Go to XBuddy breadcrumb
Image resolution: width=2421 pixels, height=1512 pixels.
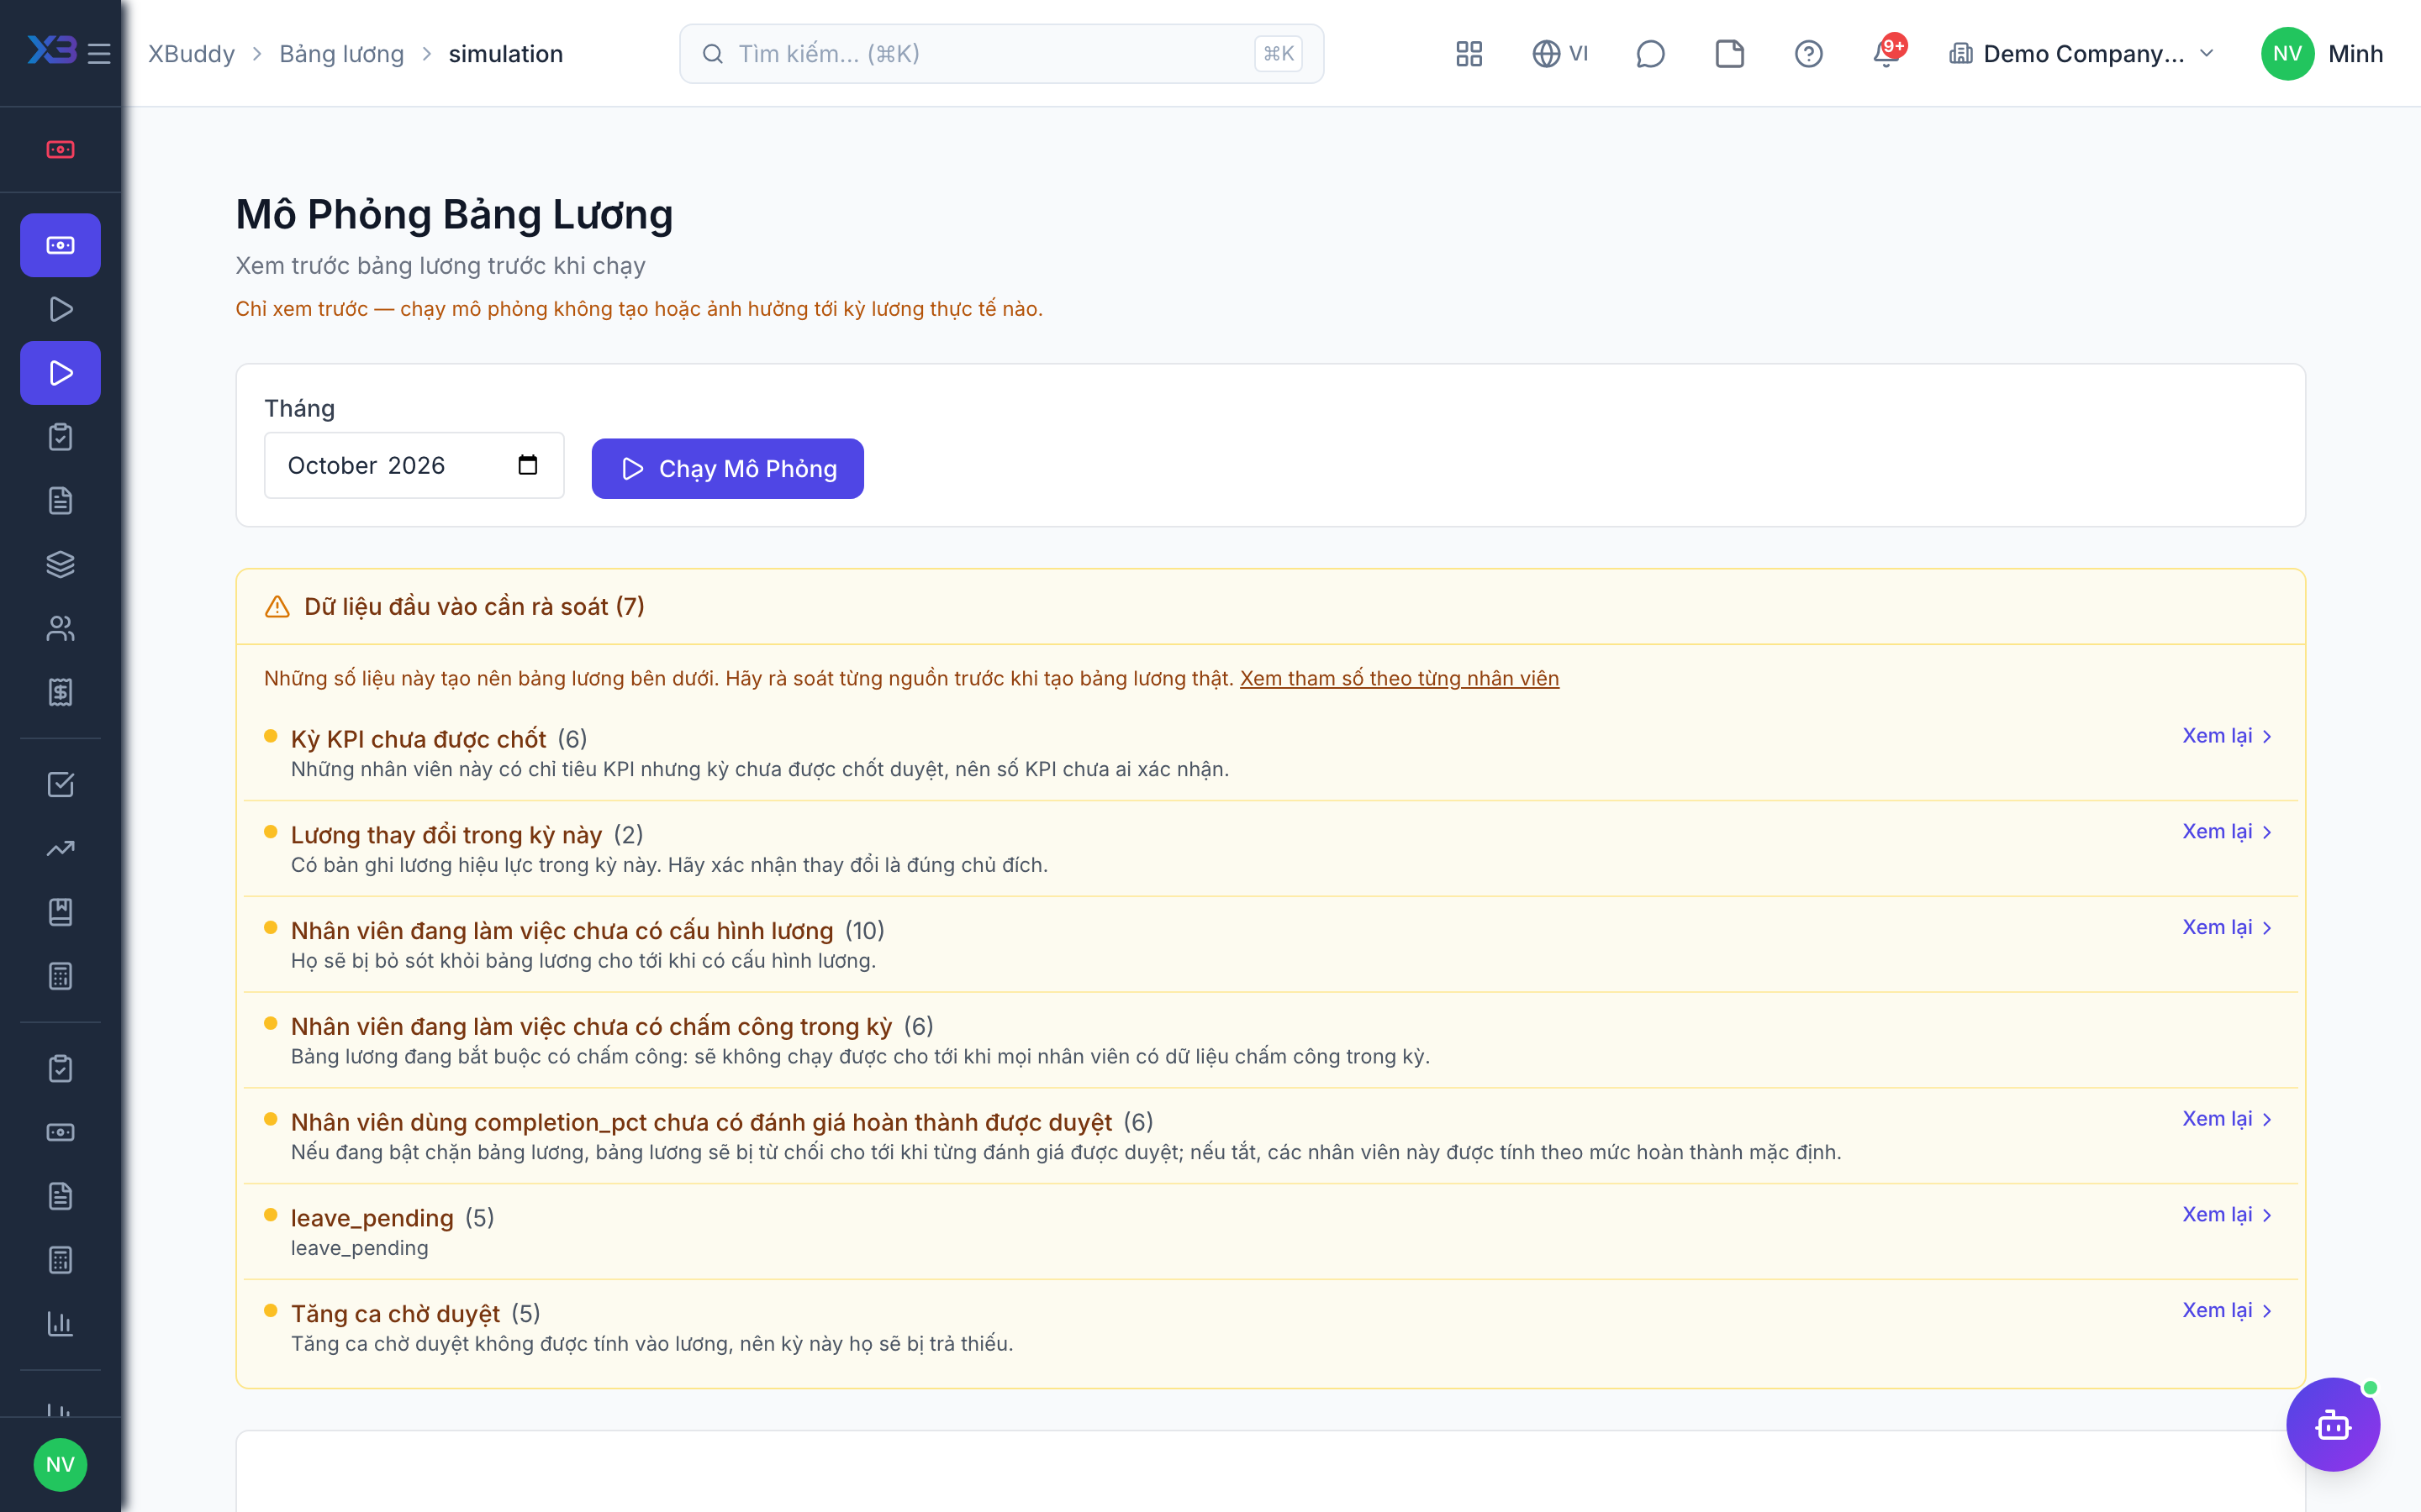tap(191, 53)
